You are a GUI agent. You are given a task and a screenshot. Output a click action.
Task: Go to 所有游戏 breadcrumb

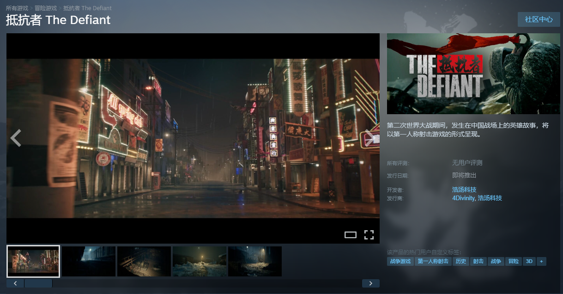click(x=17, y=8)
